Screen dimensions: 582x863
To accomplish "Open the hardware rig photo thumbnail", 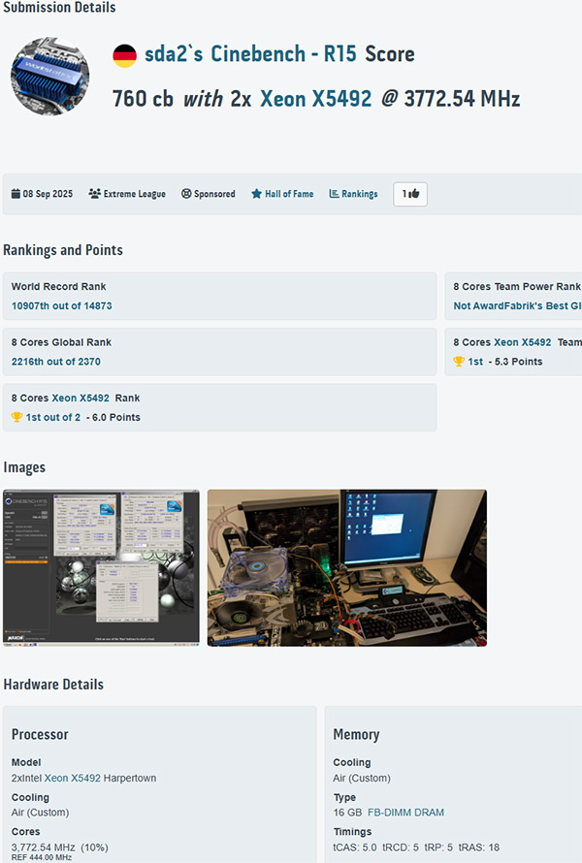I will (347, 567).
